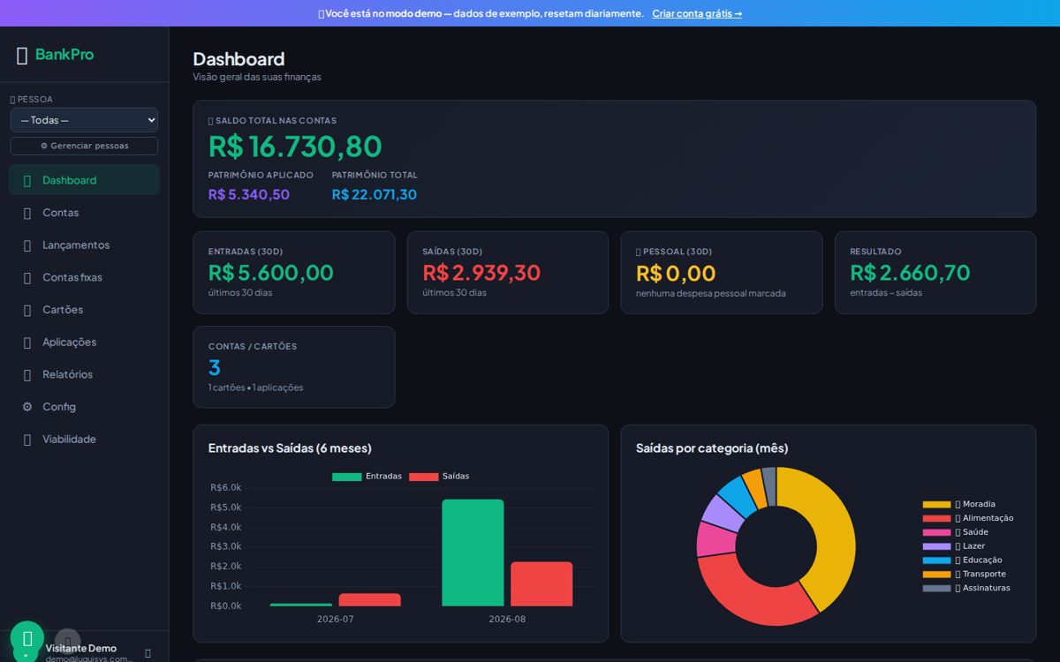Toggle the Entradas legend swatch in bar chart
1060x662 pixels.
(x=346, y=477)
